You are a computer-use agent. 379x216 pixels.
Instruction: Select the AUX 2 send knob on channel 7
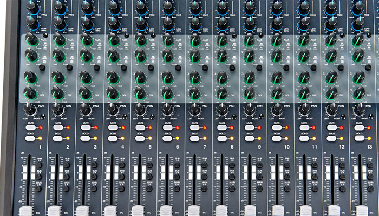click(x=195, y=56)
